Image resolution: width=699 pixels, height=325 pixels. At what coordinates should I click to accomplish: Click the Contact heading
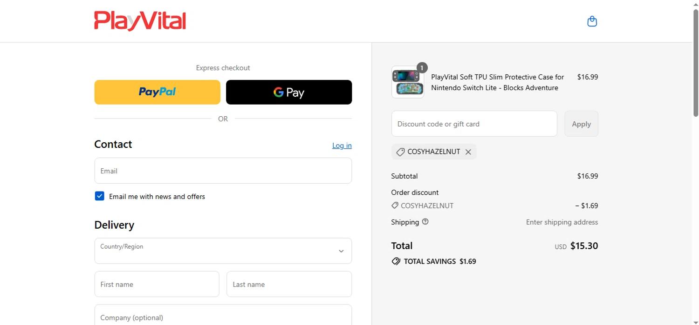click(113, 144)
